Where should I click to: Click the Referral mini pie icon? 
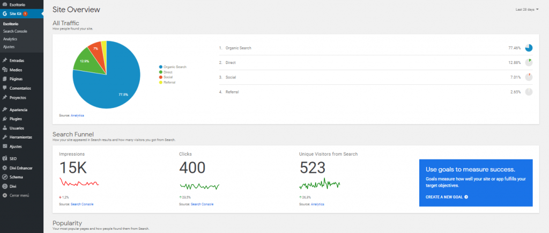(x=529, y=92)
